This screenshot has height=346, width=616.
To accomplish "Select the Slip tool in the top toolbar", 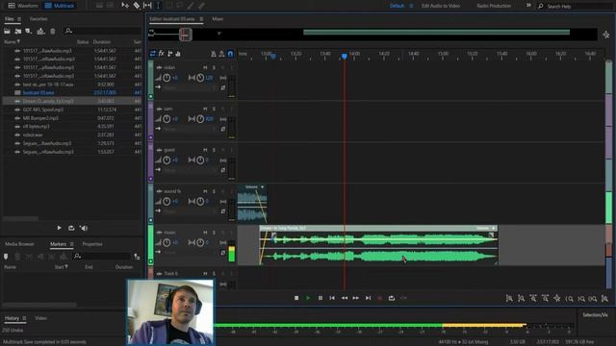I will point(147,6).
